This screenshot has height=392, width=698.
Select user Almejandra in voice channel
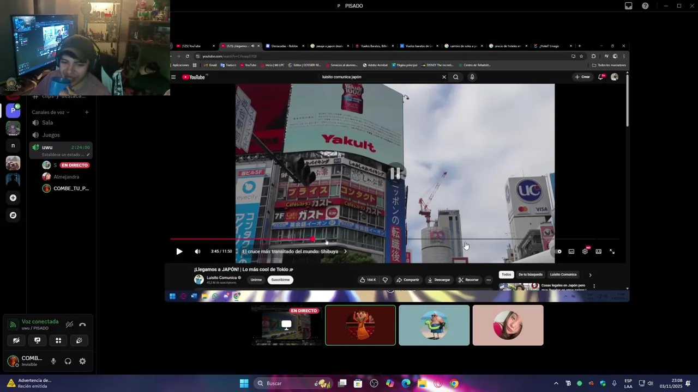[65, 176]
